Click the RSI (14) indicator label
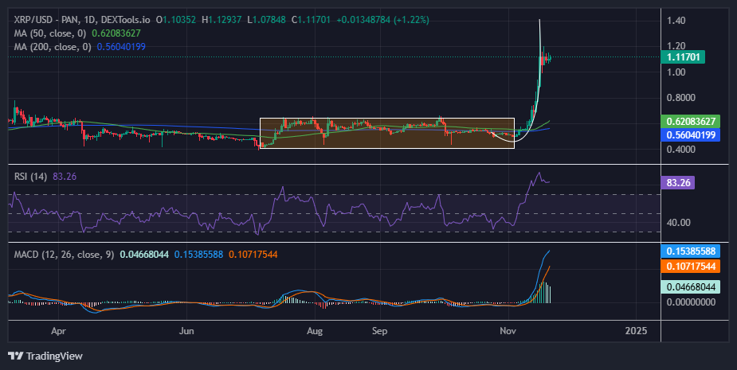This screenshot has width=737, height=370. [30, 177]
